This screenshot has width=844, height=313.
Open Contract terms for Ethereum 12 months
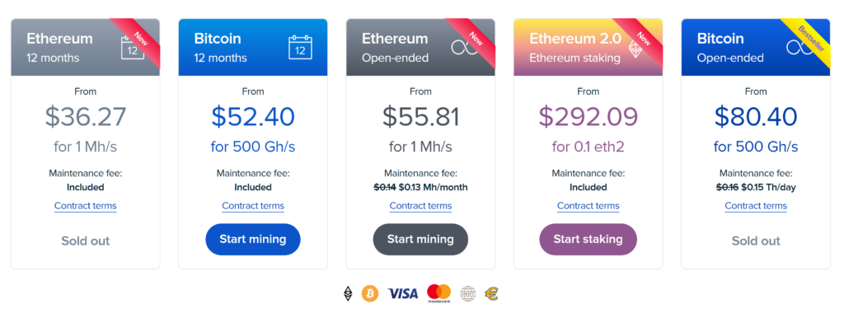(x=85, y=206)
